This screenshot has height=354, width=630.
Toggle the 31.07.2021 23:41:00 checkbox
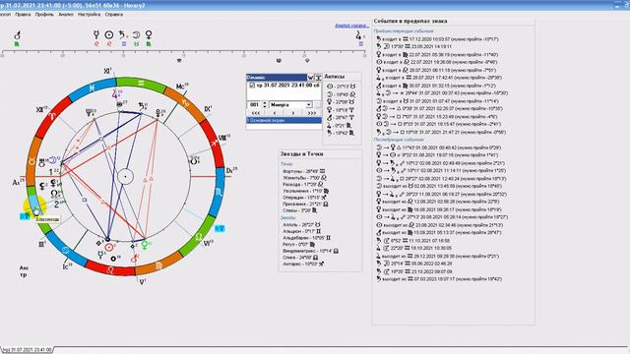click(x=252, y=86)
